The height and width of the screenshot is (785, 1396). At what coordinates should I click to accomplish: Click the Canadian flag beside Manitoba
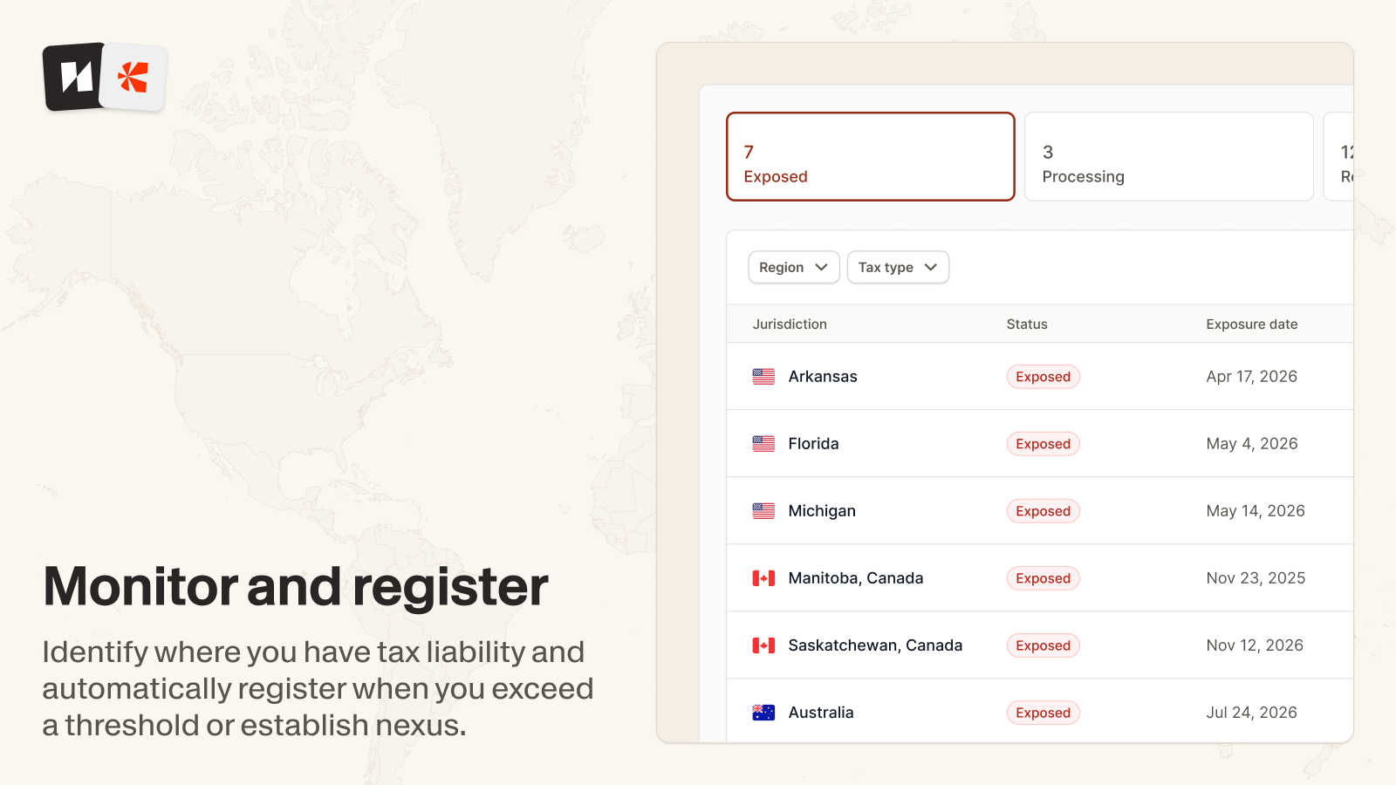pos(763,578)
